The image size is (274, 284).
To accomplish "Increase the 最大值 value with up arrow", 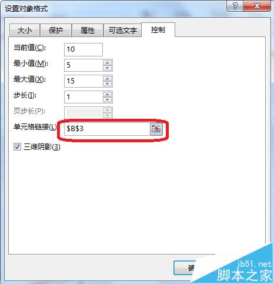I will click(x=107, y=79).
